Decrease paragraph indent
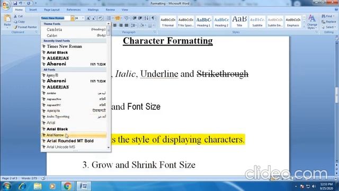The width and height of the screenshot is (339, 191). tap(135, 18)
